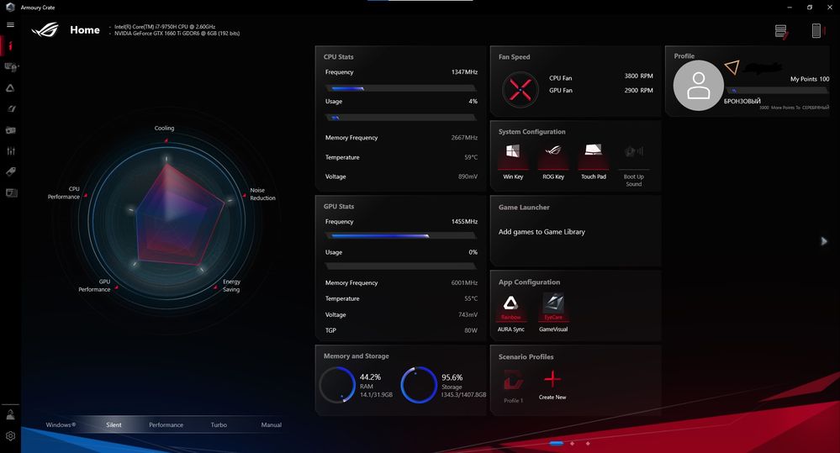Click the Storage usage ring gauge

(x=419, y=384)
